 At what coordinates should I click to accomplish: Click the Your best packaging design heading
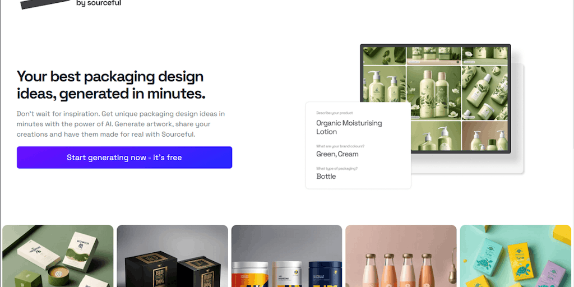[x=112, y=85]
